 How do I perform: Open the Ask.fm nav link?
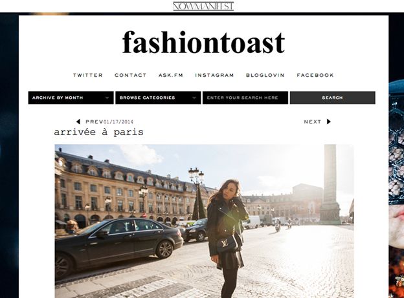click(x=170, y=75)
